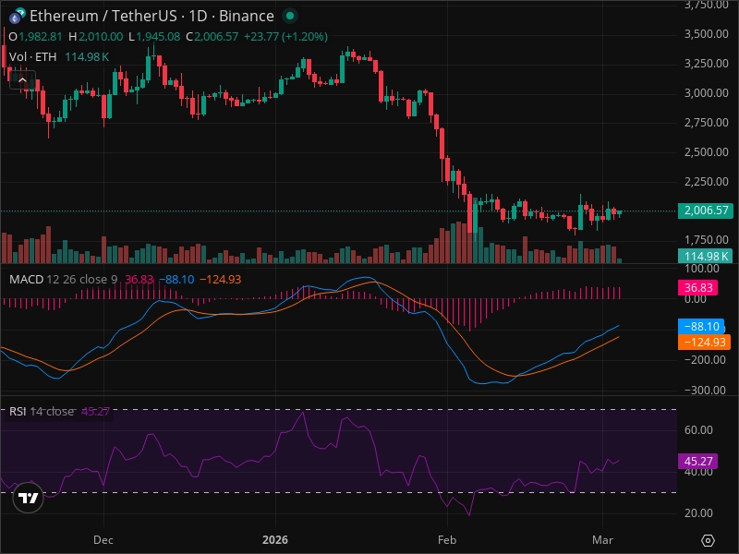Click the 3,000.00 price scale label
This screenshot has height=554, width=739.
[x=707, y=93]
